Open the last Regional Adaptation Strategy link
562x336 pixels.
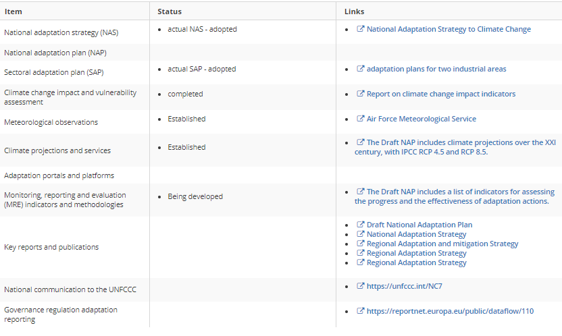tap(417, 262)
